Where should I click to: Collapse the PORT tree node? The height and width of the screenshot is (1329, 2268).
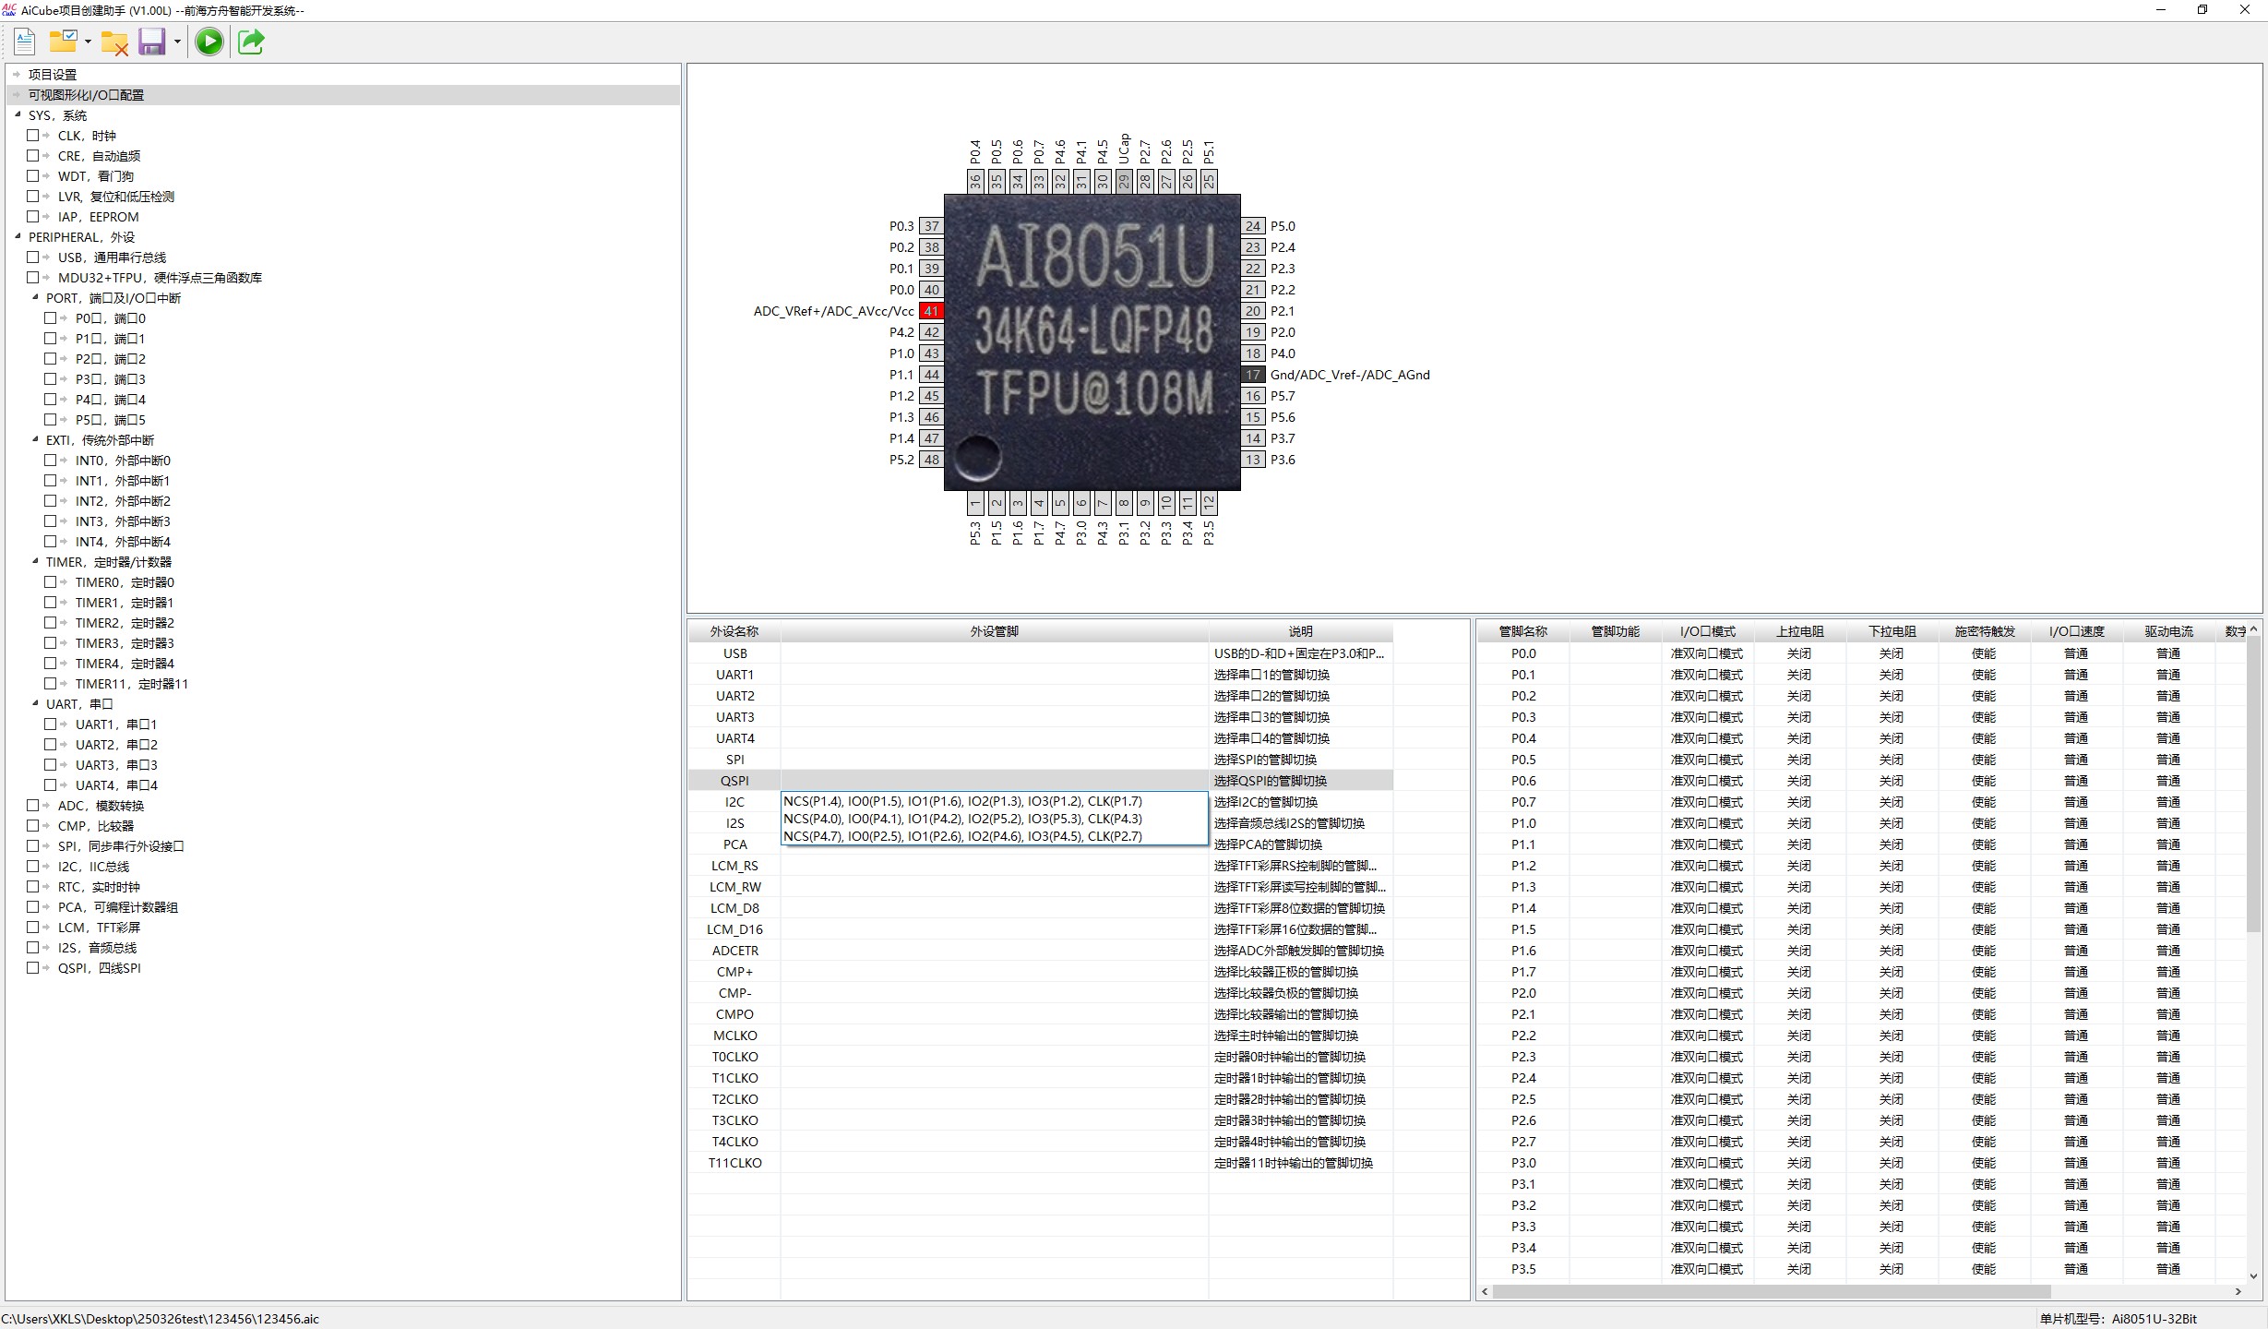click(x=35, y=297)
